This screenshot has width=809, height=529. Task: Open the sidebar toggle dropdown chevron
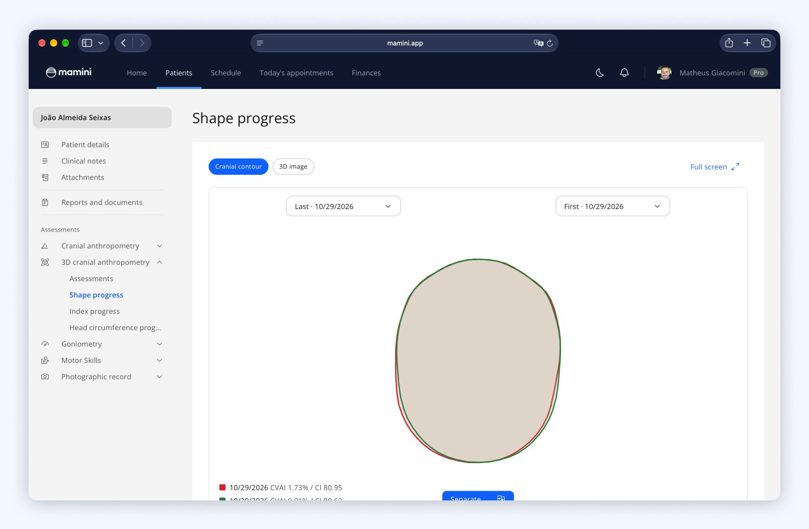coord(101,43)
